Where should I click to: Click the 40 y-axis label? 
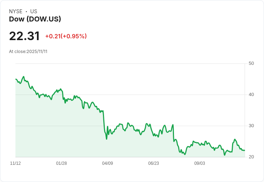click(251, 95)
